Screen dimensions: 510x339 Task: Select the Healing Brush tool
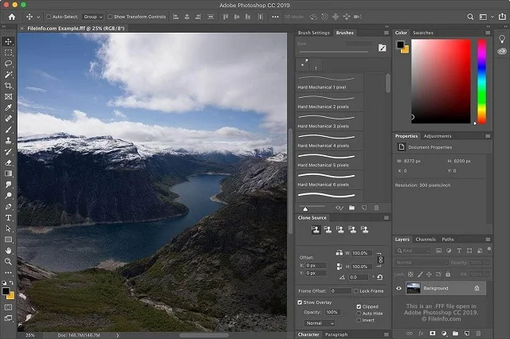point(8,119)
